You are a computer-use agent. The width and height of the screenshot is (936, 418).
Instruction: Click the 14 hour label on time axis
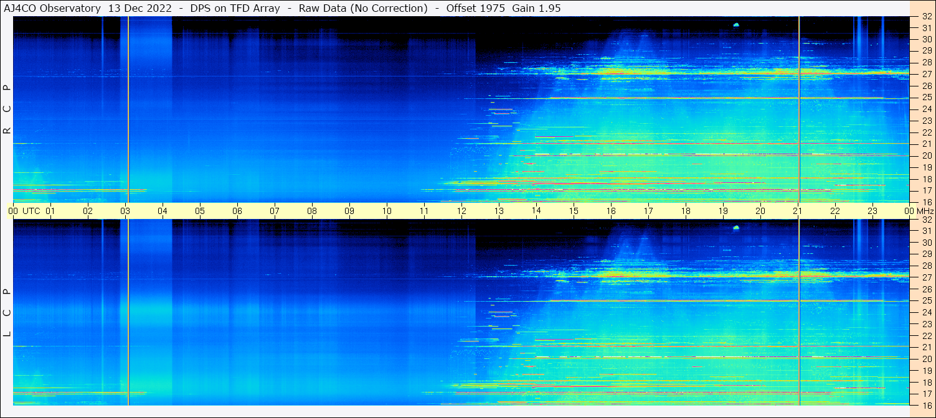536,211
